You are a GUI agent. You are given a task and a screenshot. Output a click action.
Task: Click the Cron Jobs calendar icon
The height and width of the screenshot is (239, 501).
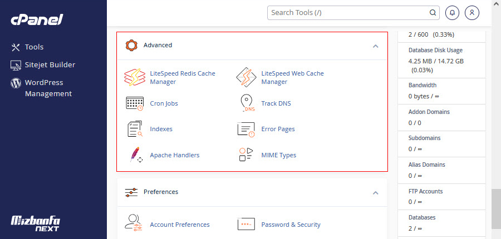click(135, 103)
